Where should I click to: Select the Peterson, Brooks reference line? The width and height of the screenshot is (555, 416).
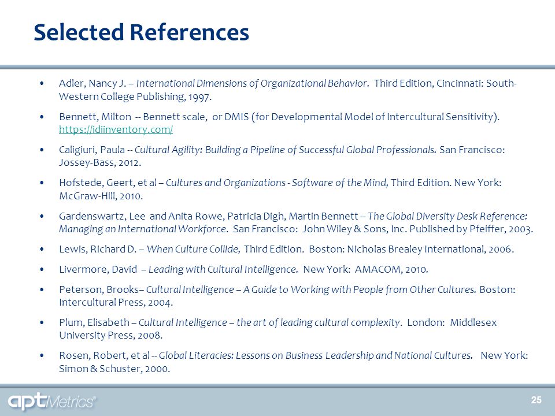pos(287,289)
